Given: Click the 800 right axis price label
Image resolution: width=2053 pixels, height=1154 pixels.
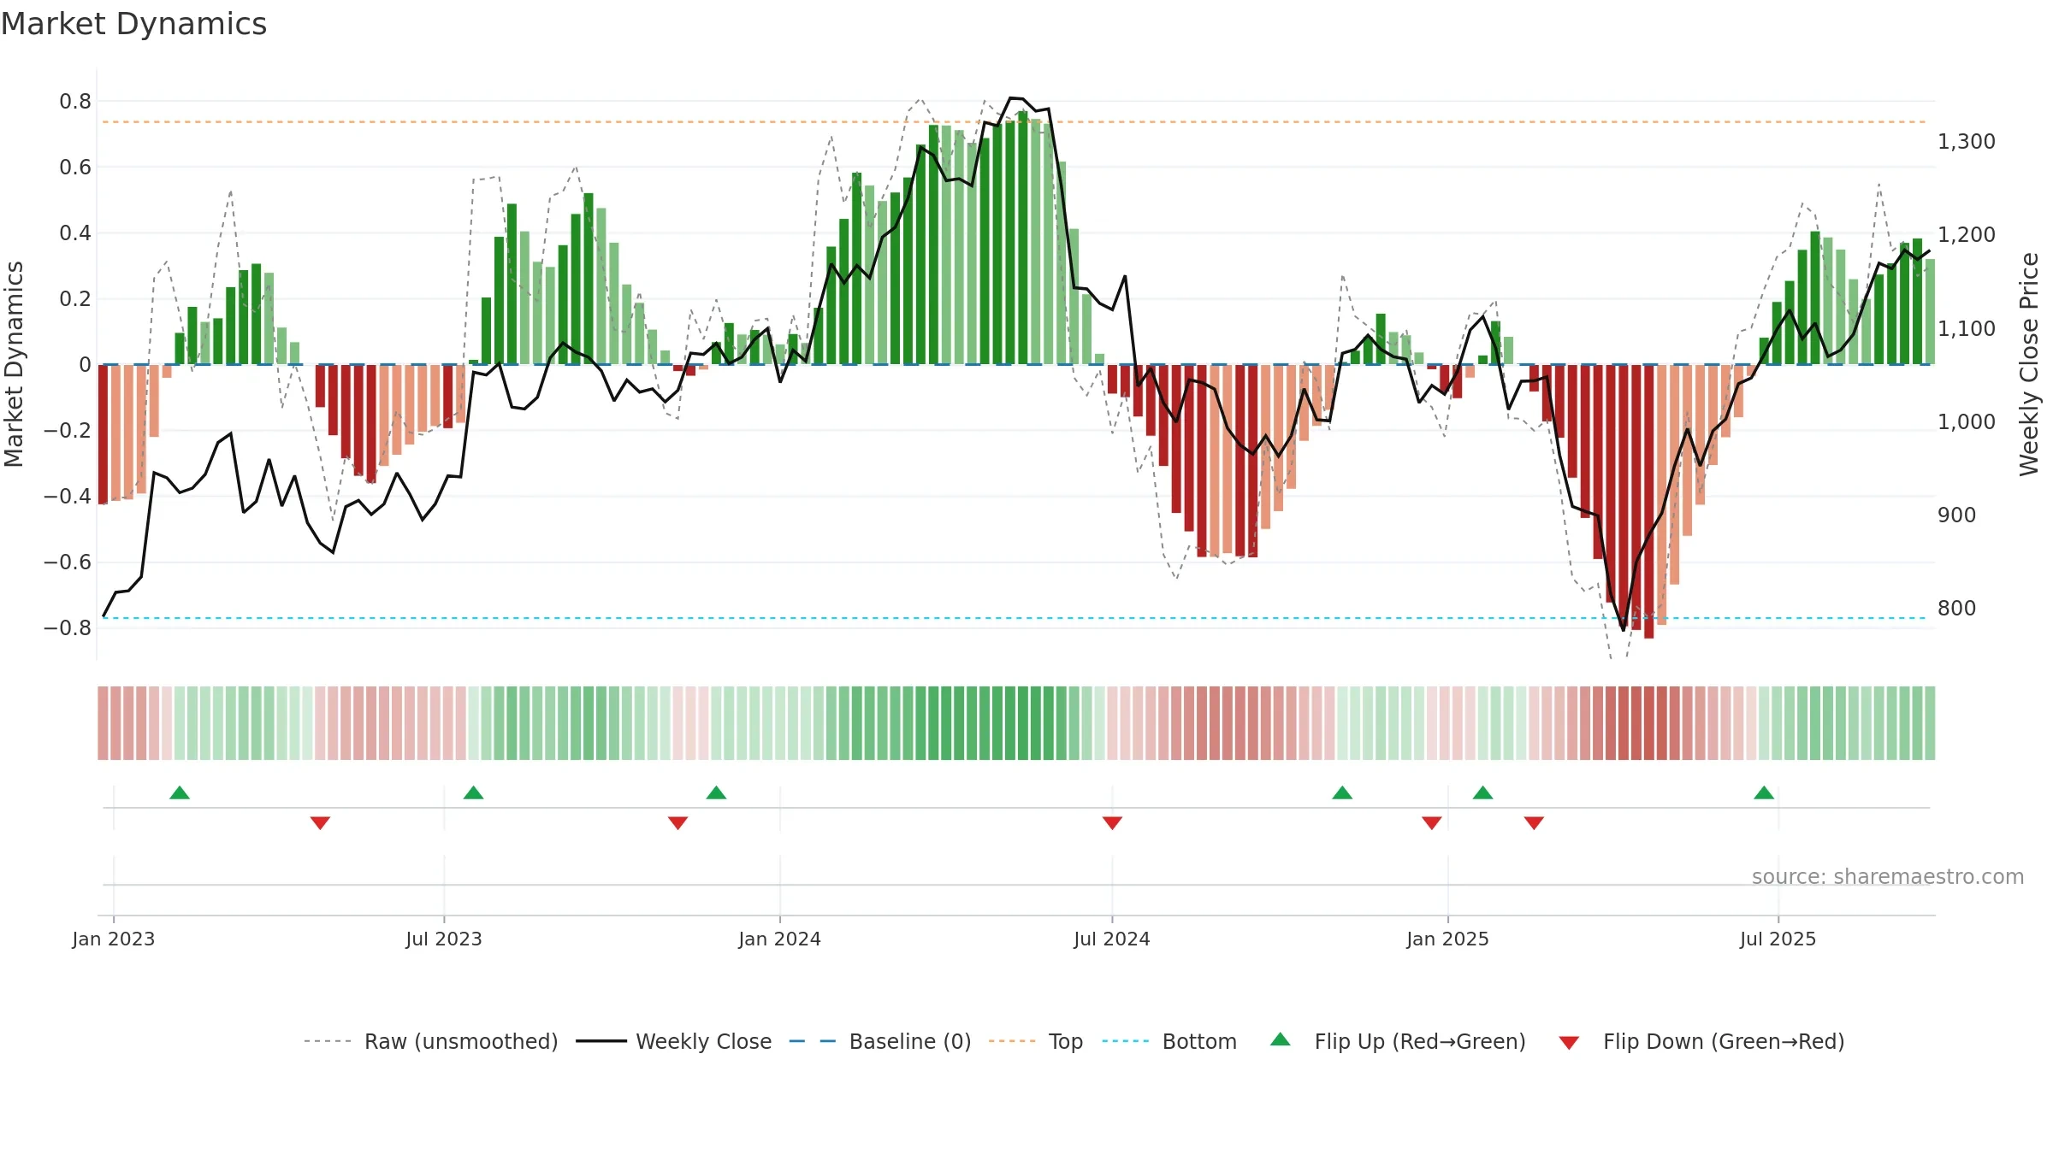Looking at the screenshot, I should [x=1957, y=608].
